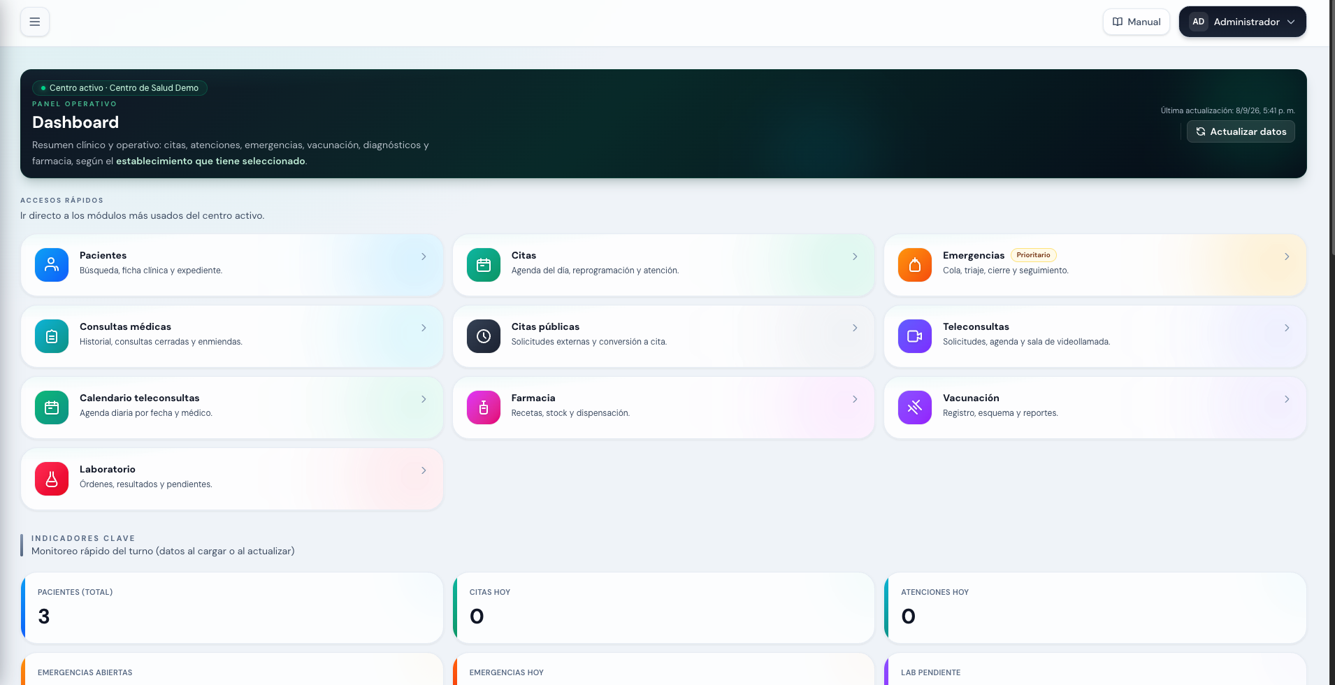Click 'Indicadores clave' section heading

pyautogui.click(x=83, y=538)
